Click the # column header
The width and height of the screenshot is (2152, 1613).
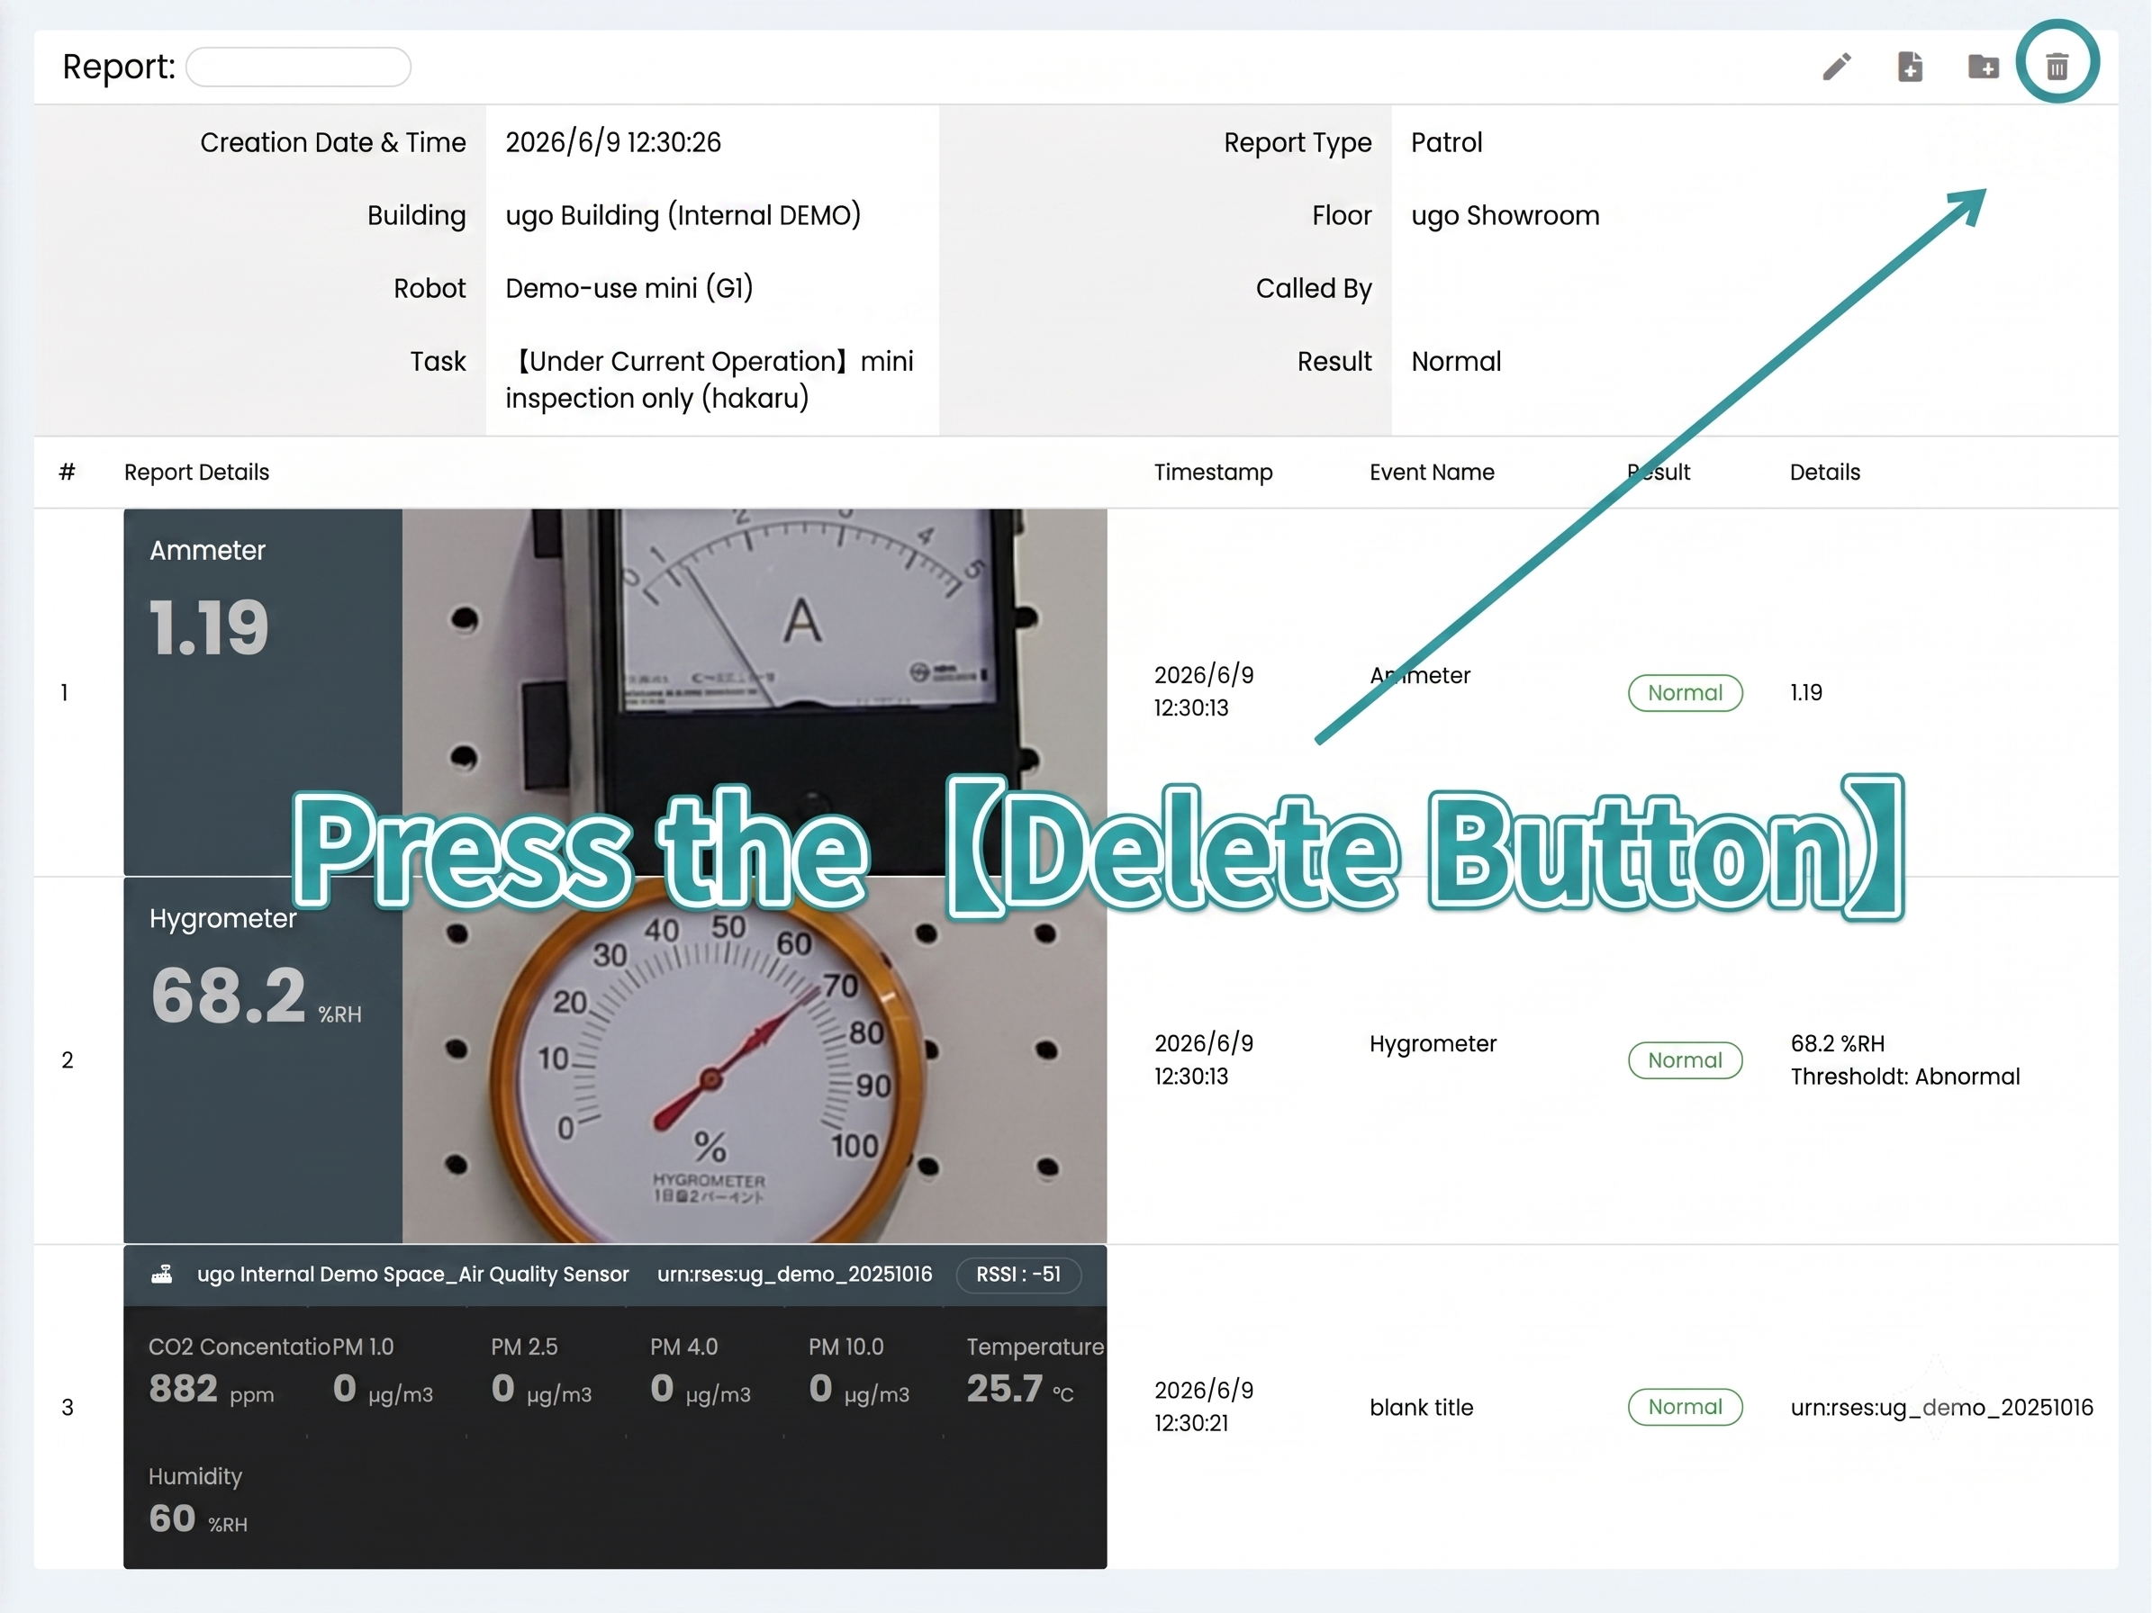pyautogui.click(x=68, y=473)
